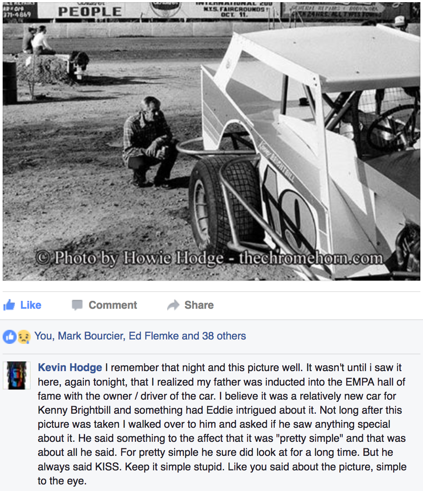Click the PEOPLE billboard in the photo

click(x=90, y=11)
